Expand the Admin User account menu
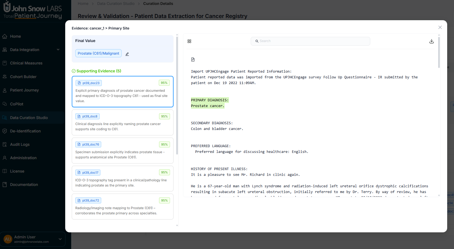The width and height of the screenshot is (454, 249). (60, 239)
